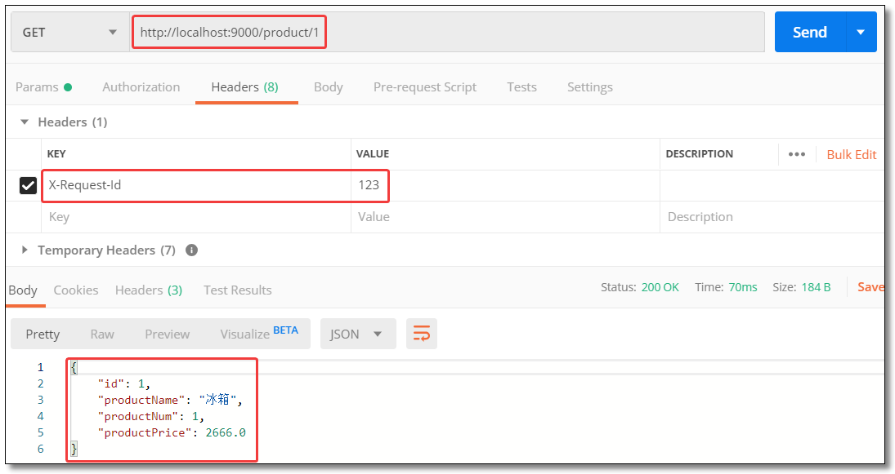The image size is (895, 474).
Task: Click the header value cell containing 123
Action: pos(505,185)
